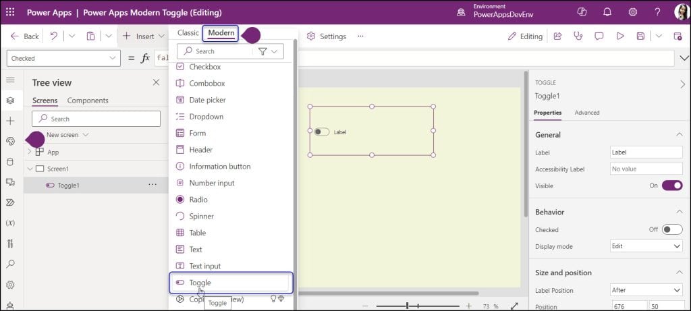Open Toggle1 more options ellipsis

pos(153,185)
